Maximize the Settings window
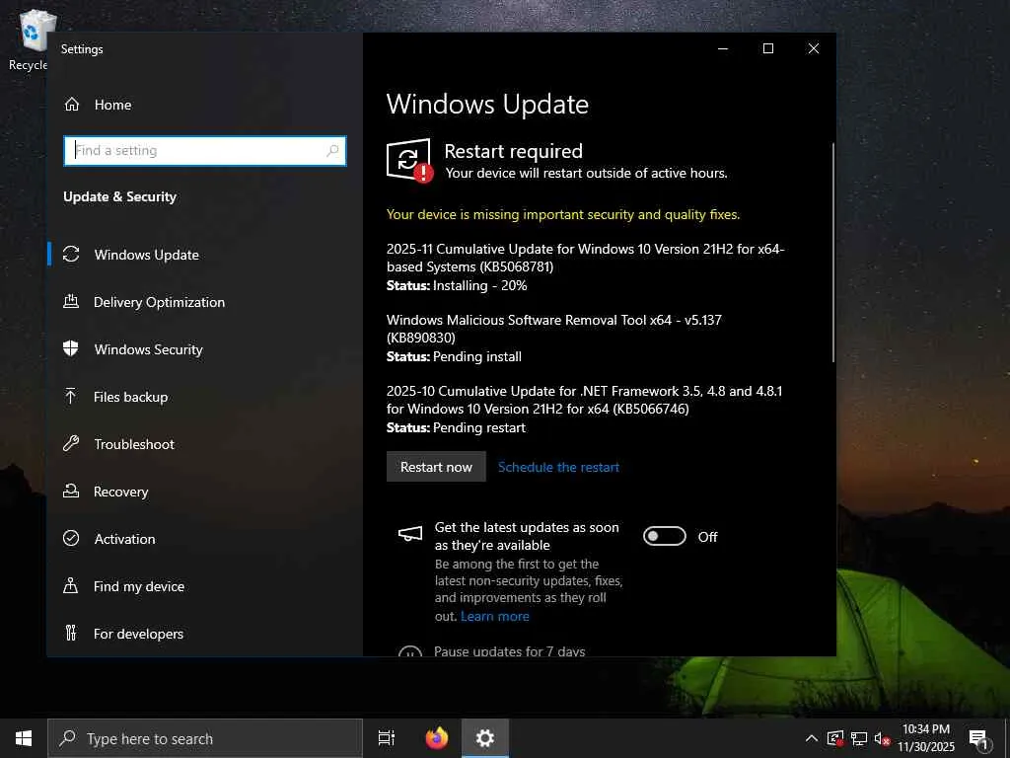Screen dimensions: 1010x758 click(767, 48)
